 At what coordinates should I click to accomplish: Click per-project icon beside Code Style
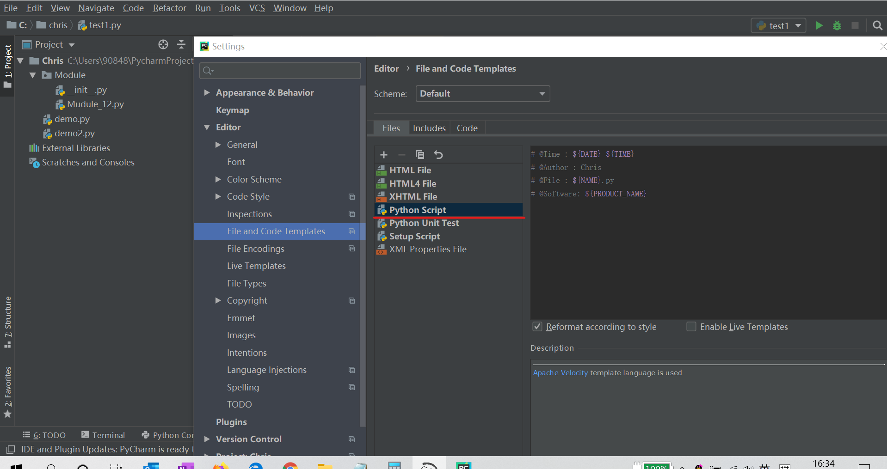coord(351,197)
